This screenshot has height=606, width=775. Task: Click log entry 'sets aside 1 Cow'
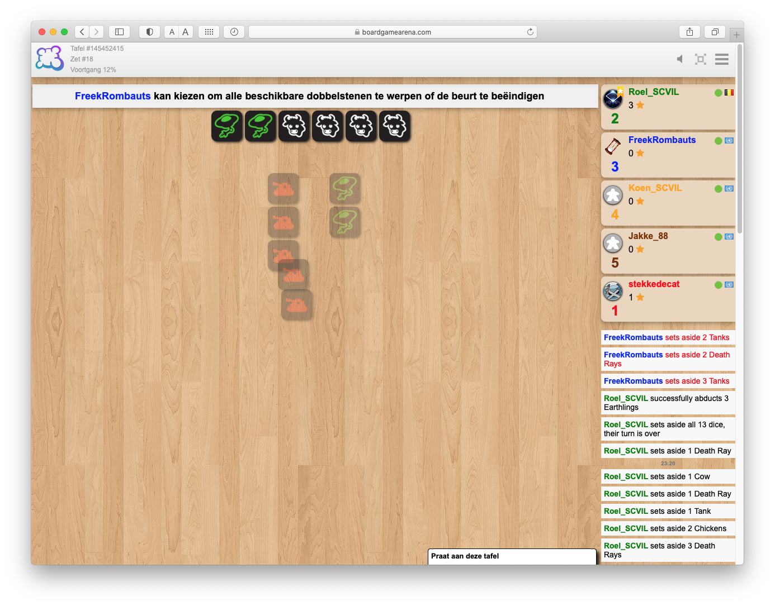pyautogui.click(x=668, y=476)
